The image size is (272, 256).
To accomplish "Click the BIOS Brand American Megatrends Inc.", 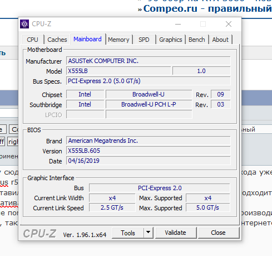I will pos(149,141).
